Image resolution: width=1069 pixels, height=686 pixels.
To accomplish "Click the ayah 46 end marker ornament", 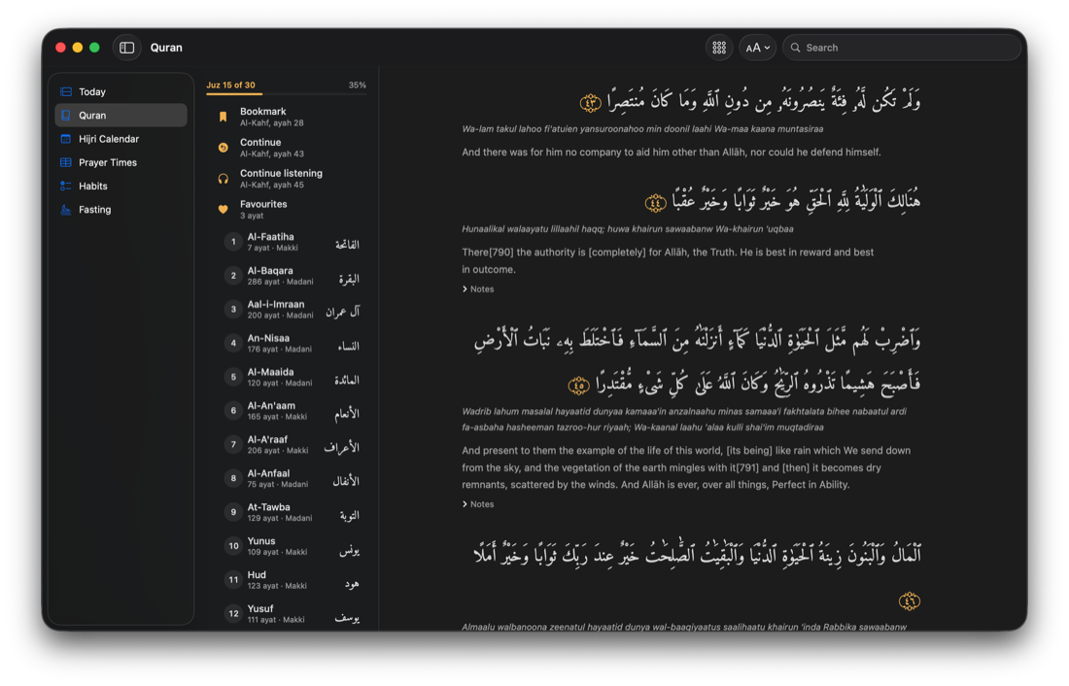I will 910,600.
